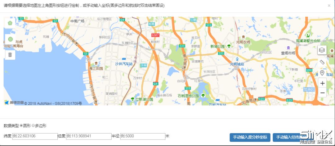
Task: Activate the ruler distance-measure tool
Action: pyautogui.click(x=322, y=62)
